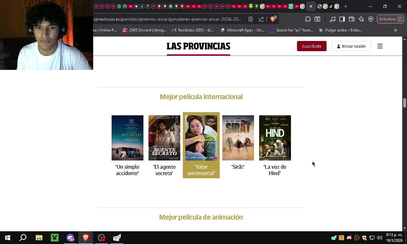
Task: Open the Pulgar arriba bookmark
Action: [340, 30]
